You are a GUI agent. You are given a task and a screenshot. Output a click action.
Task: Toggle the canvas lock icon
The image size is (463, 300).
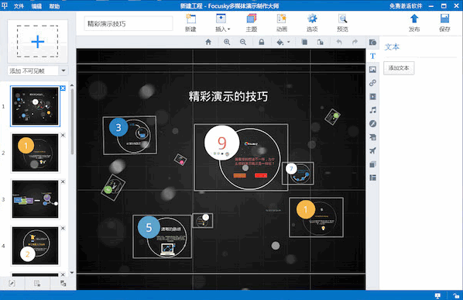pos(262,42)
